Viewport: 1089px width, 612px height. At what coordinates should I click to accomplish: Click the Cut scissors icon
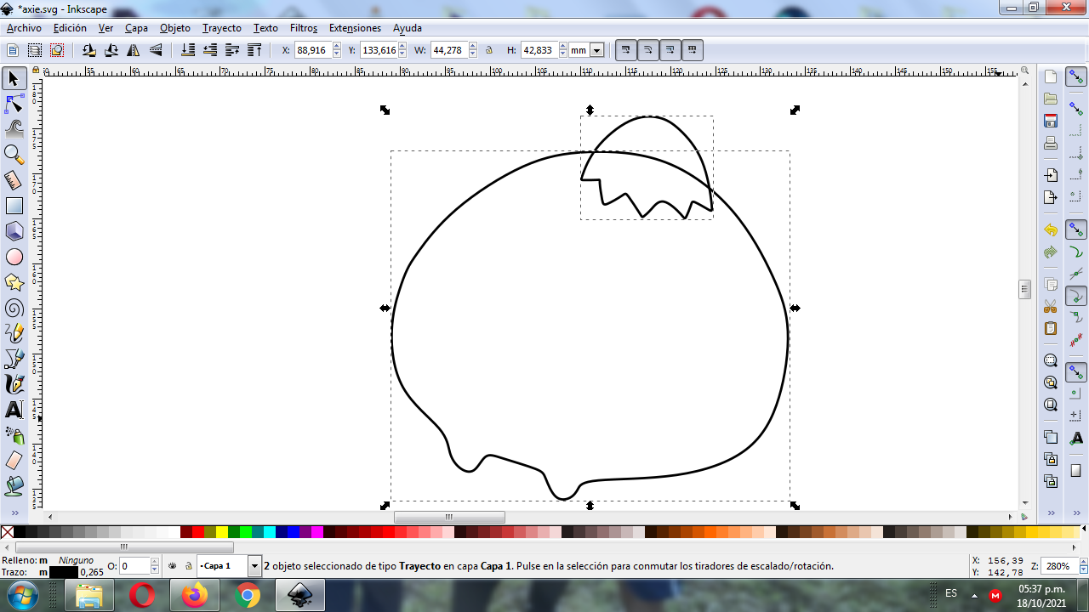point(1051,306)
